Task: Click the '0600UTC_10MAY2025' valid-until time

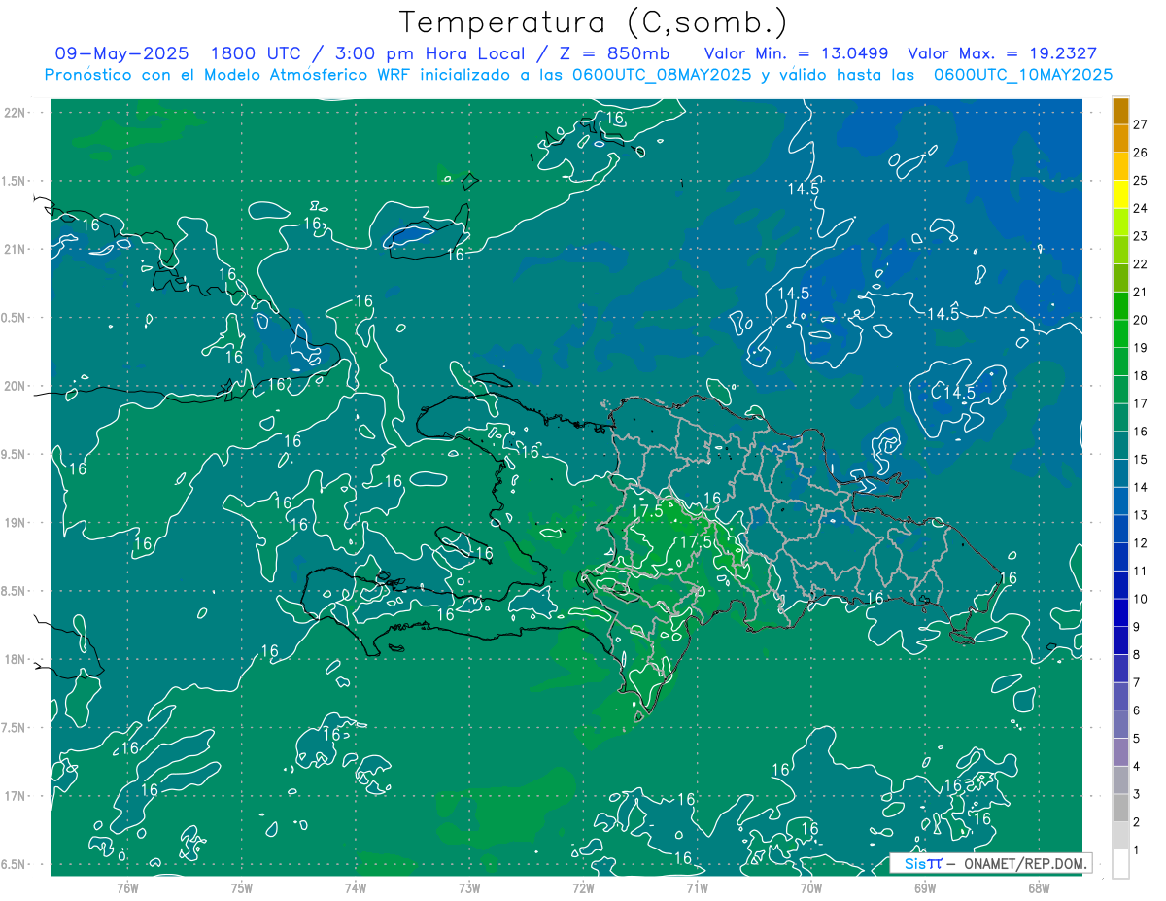Action: (1023, 74)
